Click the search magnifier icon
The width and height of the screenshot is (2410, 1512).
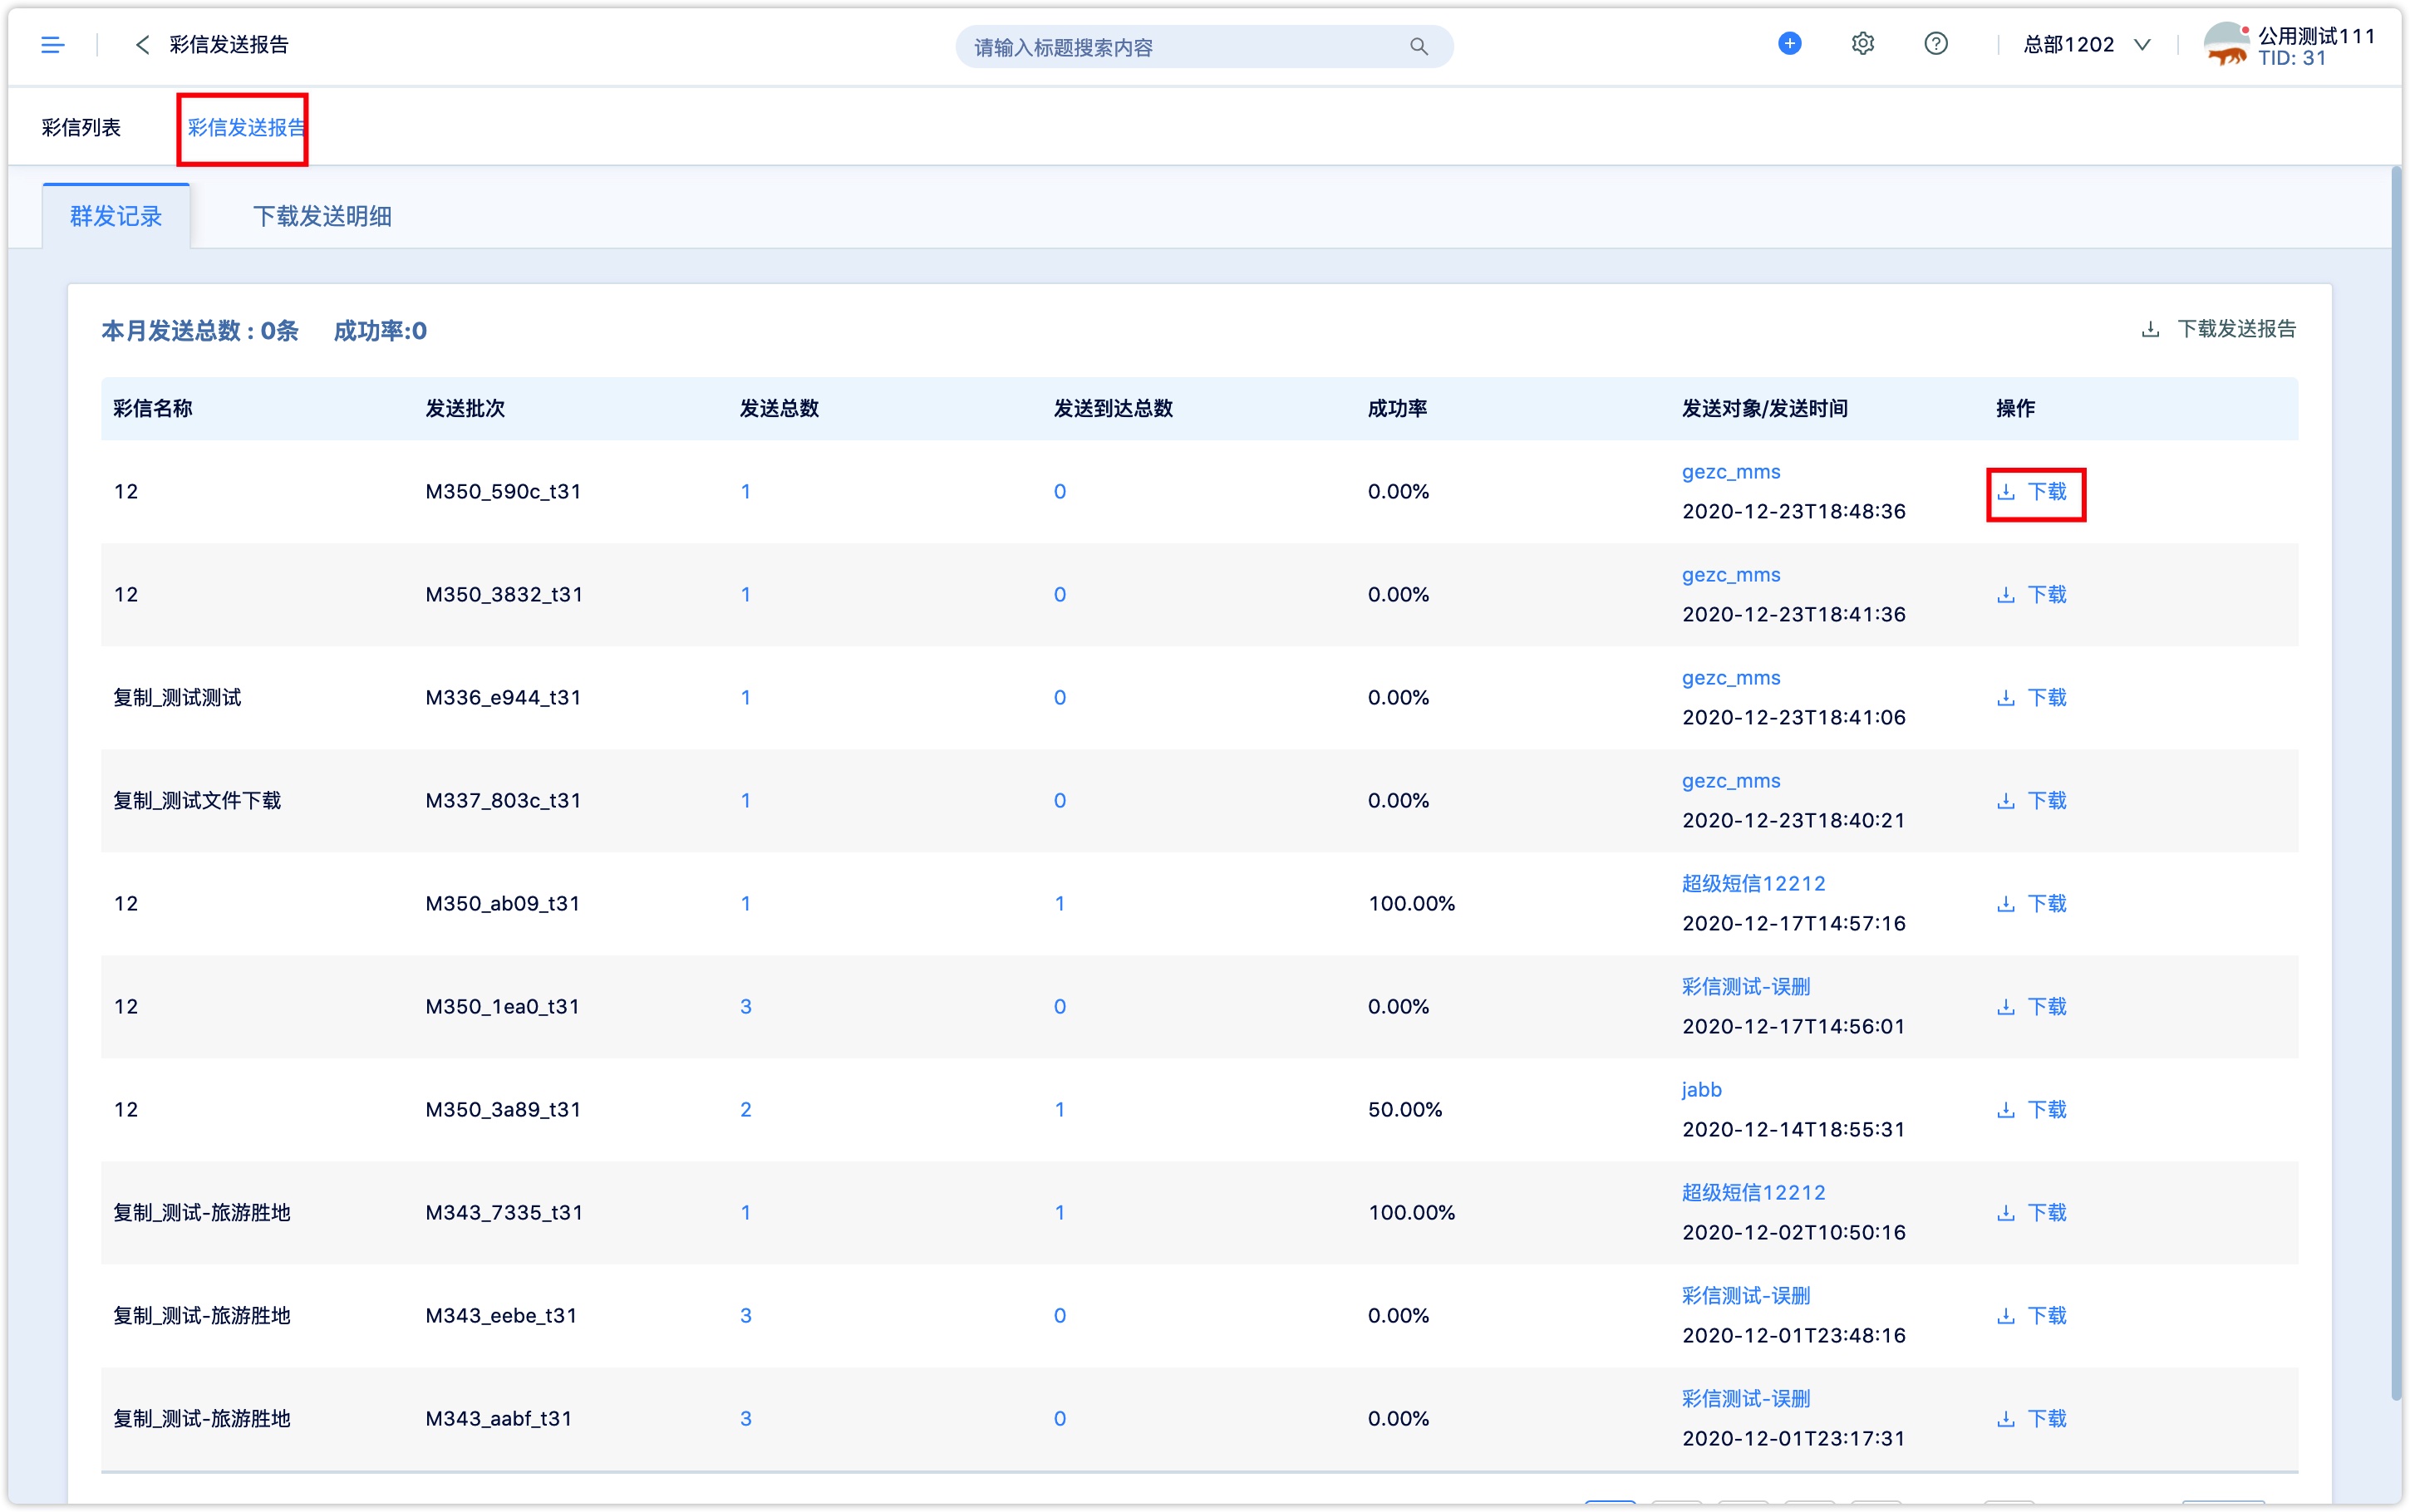click(x=1418, y=46)
